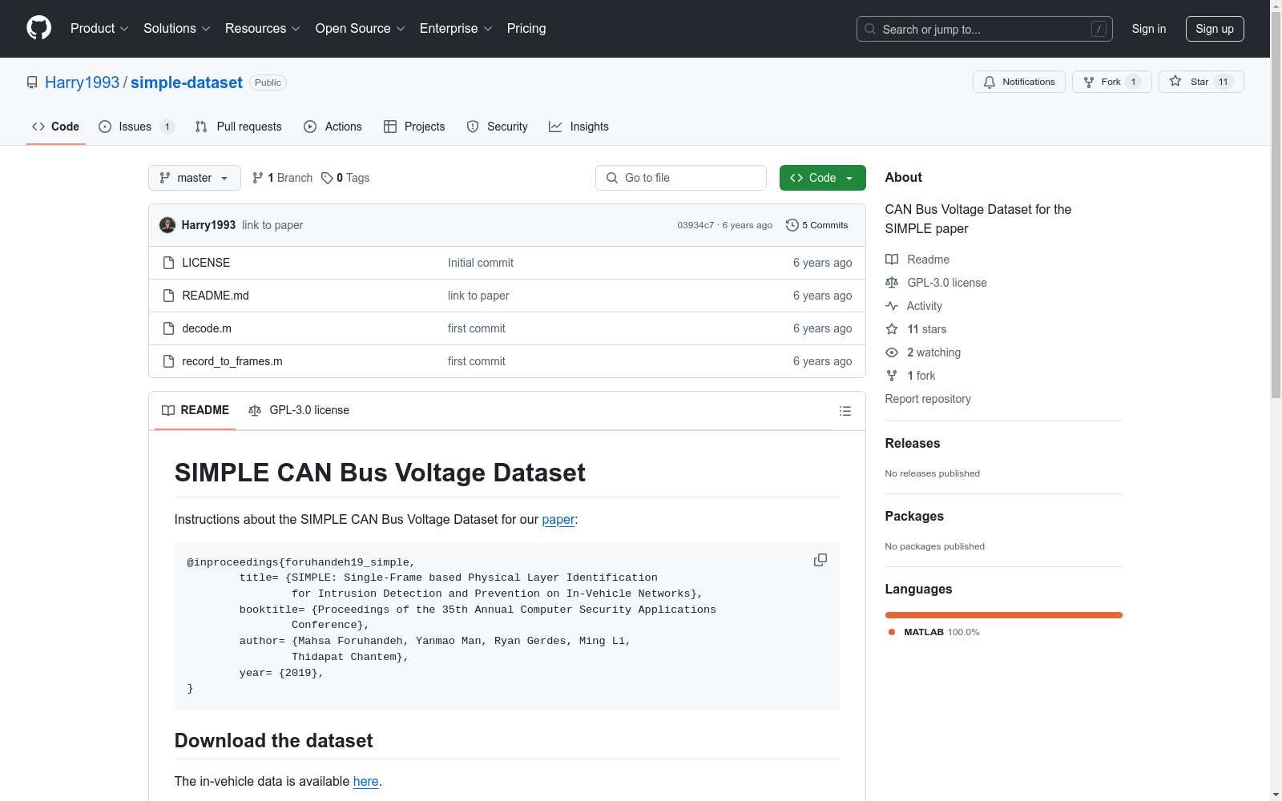Open the README outline menu icon

[845, 411]
